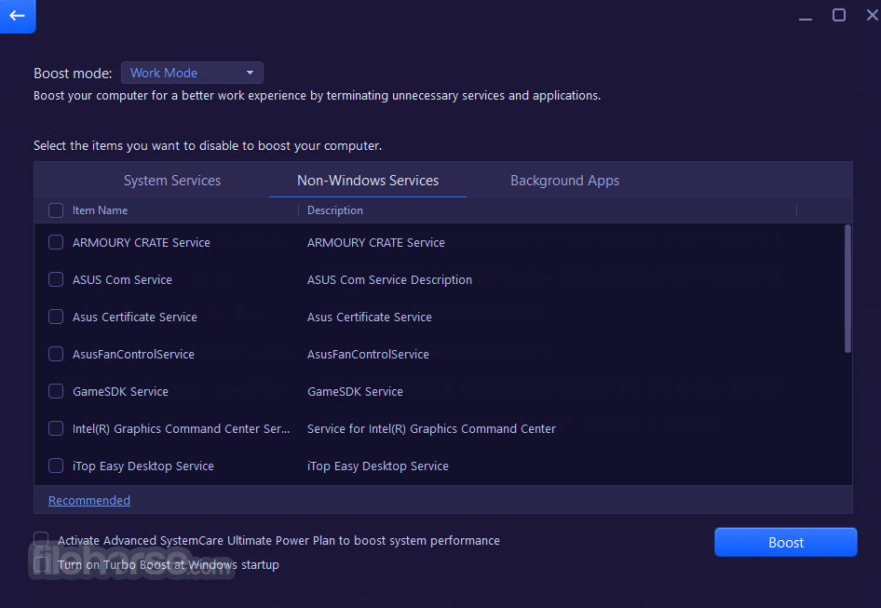
Task: Open the Background Apps tab
Action: pyautogui.click(x=564, y=181)
